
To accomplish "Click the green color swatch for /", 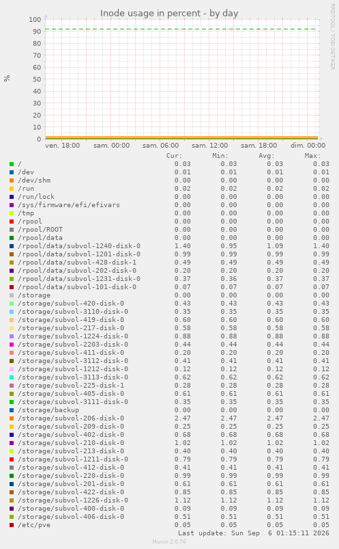I will (12, 164).
